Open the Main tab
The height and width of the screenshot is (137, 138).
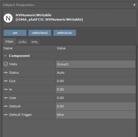pos(9,42)
